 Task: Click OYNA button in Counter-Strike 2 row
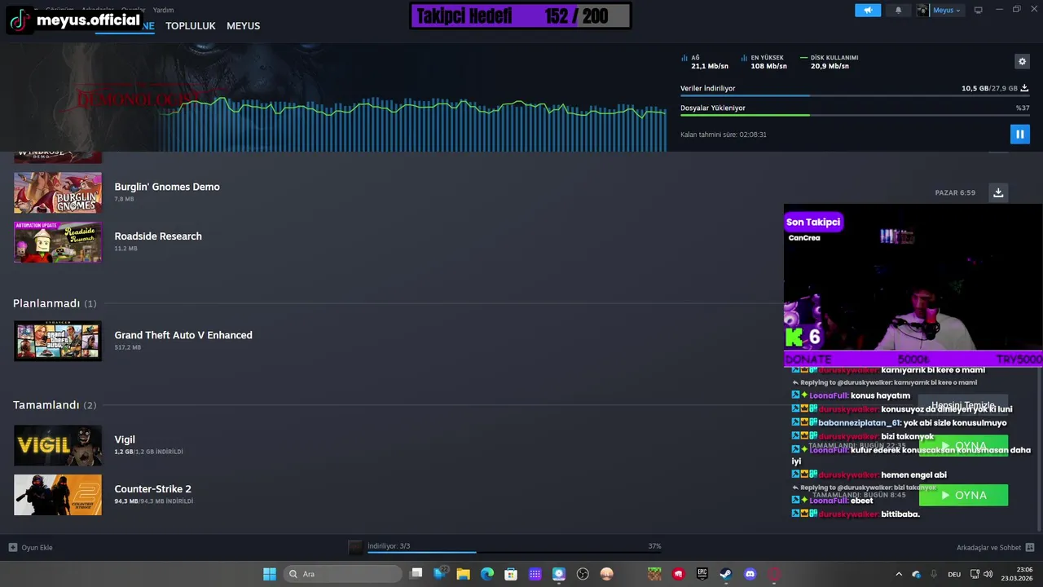point(963,495)
